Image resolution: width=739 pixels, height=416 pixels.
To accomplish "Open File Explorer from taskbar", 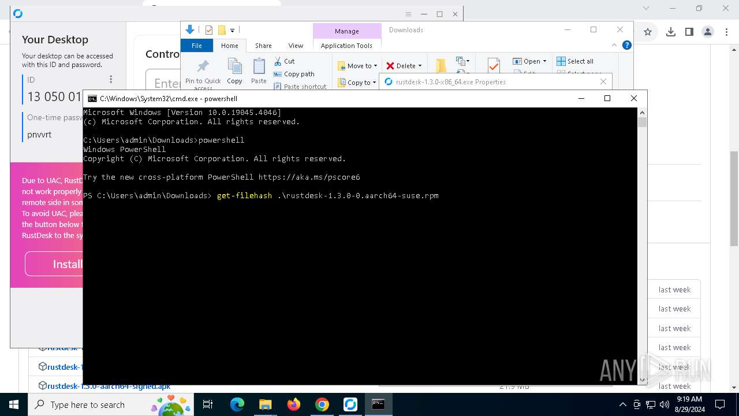I will 265,404.
